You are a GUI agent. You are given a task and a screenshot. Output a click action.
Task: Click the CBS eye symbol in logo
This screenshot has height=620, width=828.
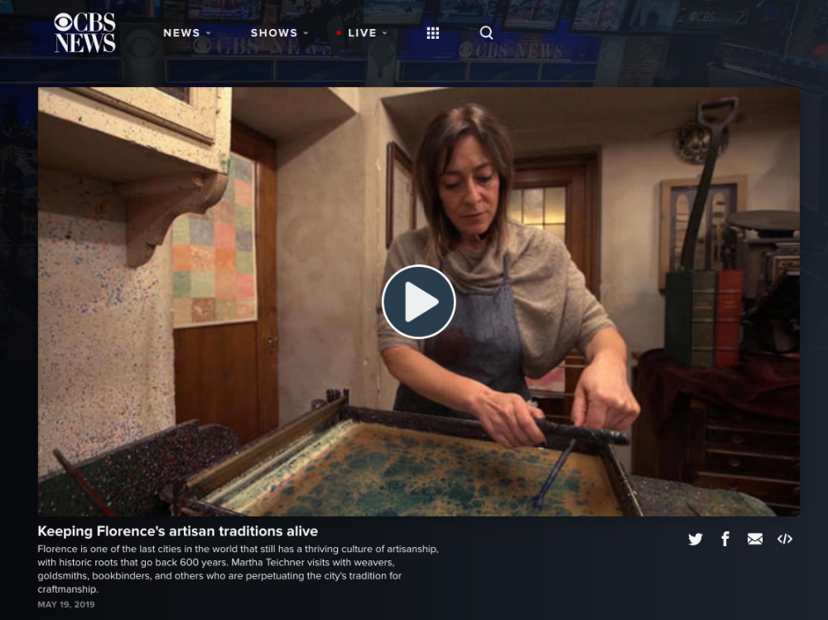[63, 22]
